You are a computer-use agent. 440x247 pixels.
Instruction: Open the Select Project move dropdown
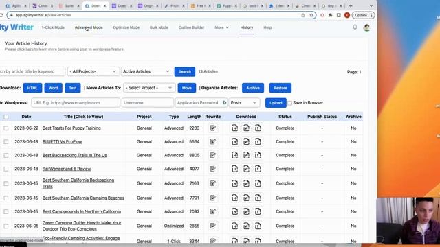(x=149, y=88)
